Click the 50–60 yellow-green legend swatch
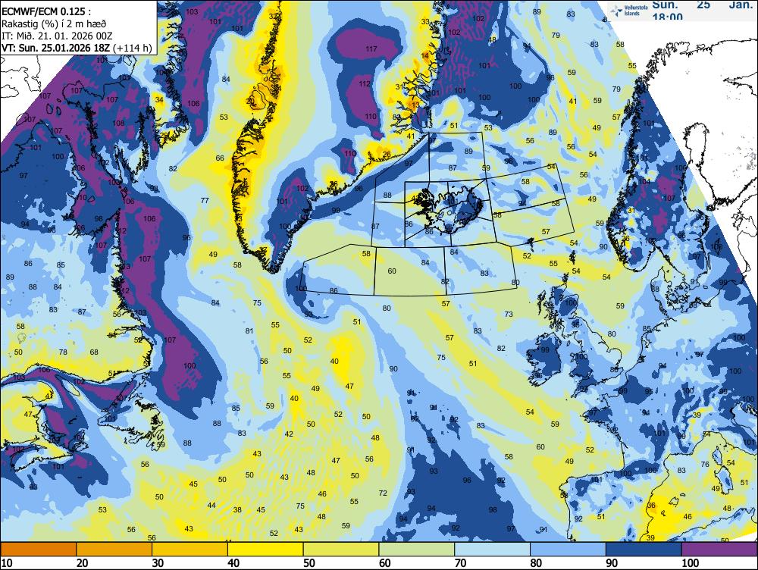Screen dimensions: 758x570 341,550
